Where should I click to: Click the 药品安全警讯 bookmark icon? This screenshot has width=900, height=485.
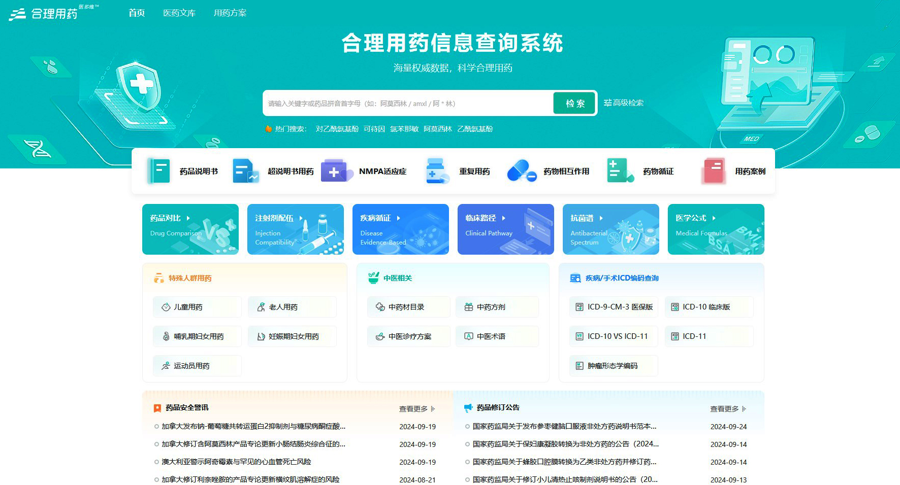coord(157,408)
